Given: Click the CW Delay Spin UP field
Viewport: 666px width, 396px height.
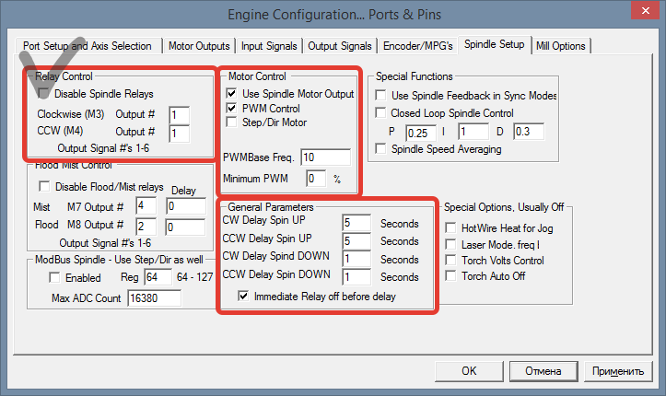Looking at the screenshot, I should pyautogui.click(x=355, y=223).
